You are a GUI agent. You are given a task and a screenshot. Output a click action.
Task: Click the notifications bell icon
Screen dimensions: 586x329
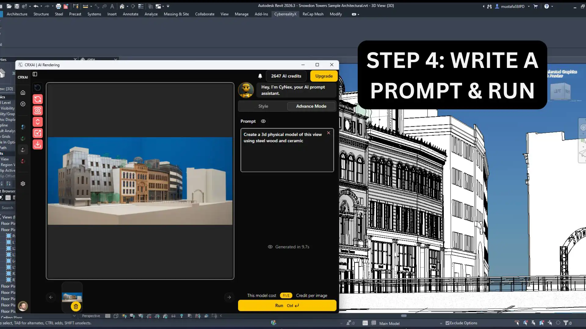[x=260, y=76]
